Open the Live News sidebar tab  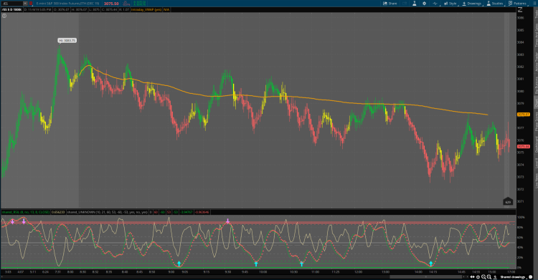(536, 180)
